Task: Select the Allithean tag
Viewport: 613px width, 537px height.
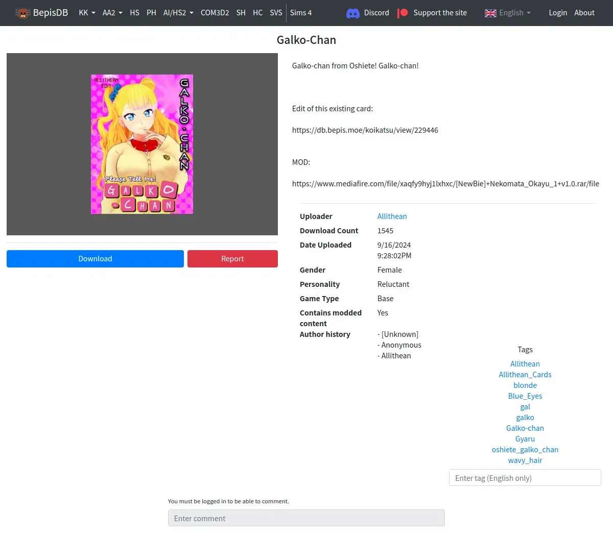Action: tap(525, 364)
